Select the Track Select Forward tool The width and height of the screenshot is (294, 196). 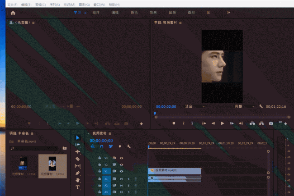coord(77,145)
